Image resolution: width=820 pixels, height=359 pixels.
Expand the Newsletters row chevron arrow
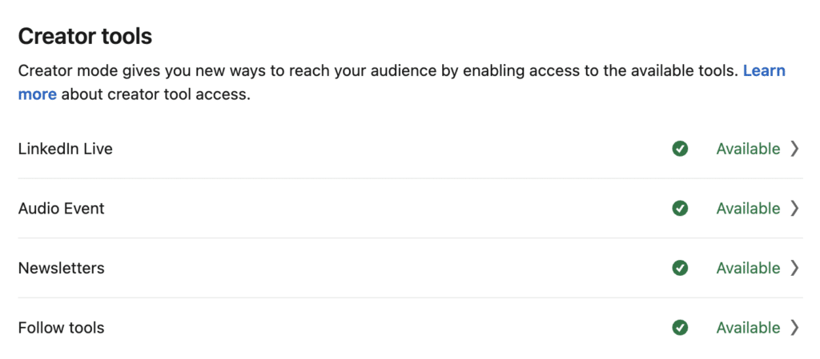794,268
